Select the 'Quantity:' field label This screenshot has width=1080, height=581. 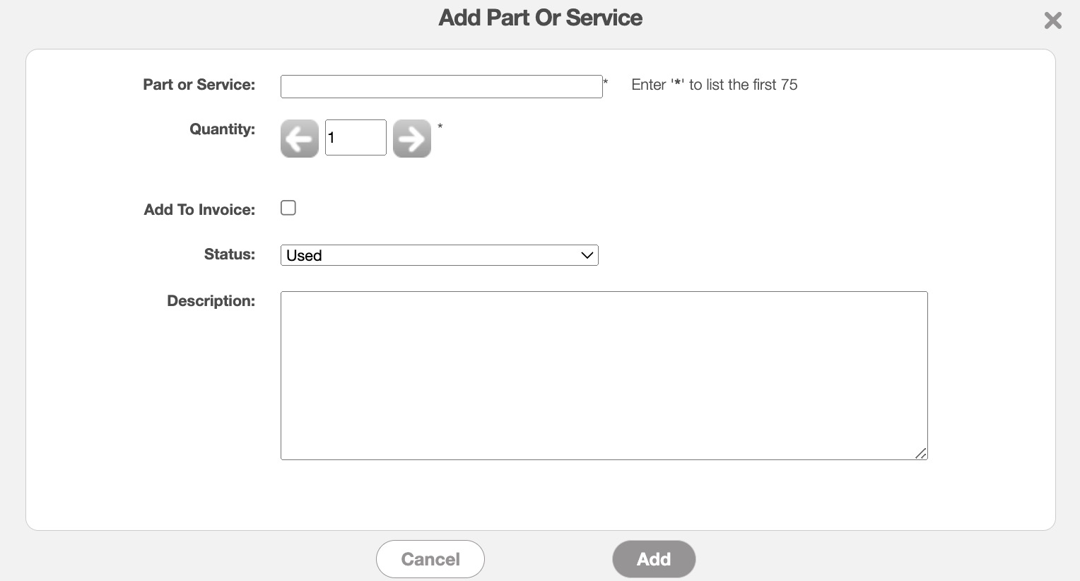(222, 129)
